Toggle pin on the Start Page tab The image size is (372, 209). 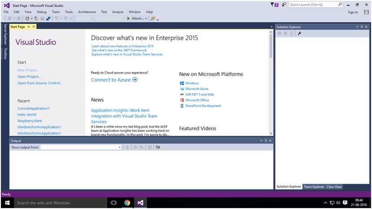coord(29,26)
